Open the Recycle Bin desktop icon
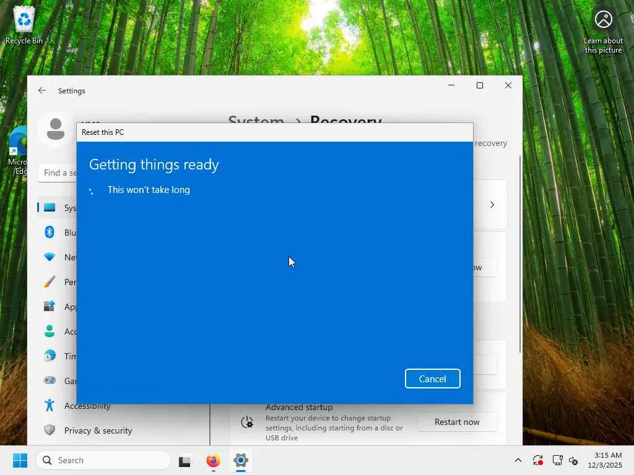 click(x=24, y=25)
